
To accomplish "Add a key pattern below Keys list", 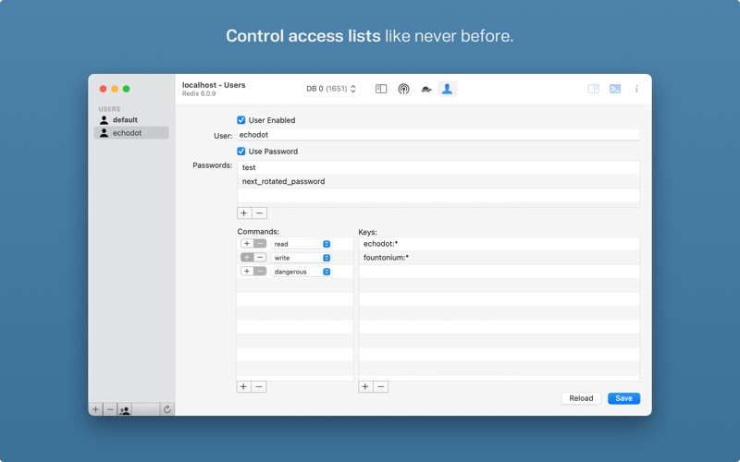I will [365, 386].
